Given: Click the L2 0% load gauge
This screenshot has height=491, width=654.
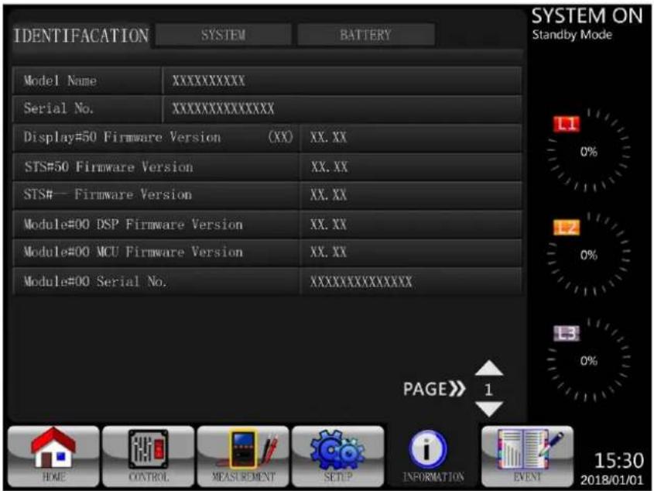Looking at the screenshot, I should click(x=588, y=254).
